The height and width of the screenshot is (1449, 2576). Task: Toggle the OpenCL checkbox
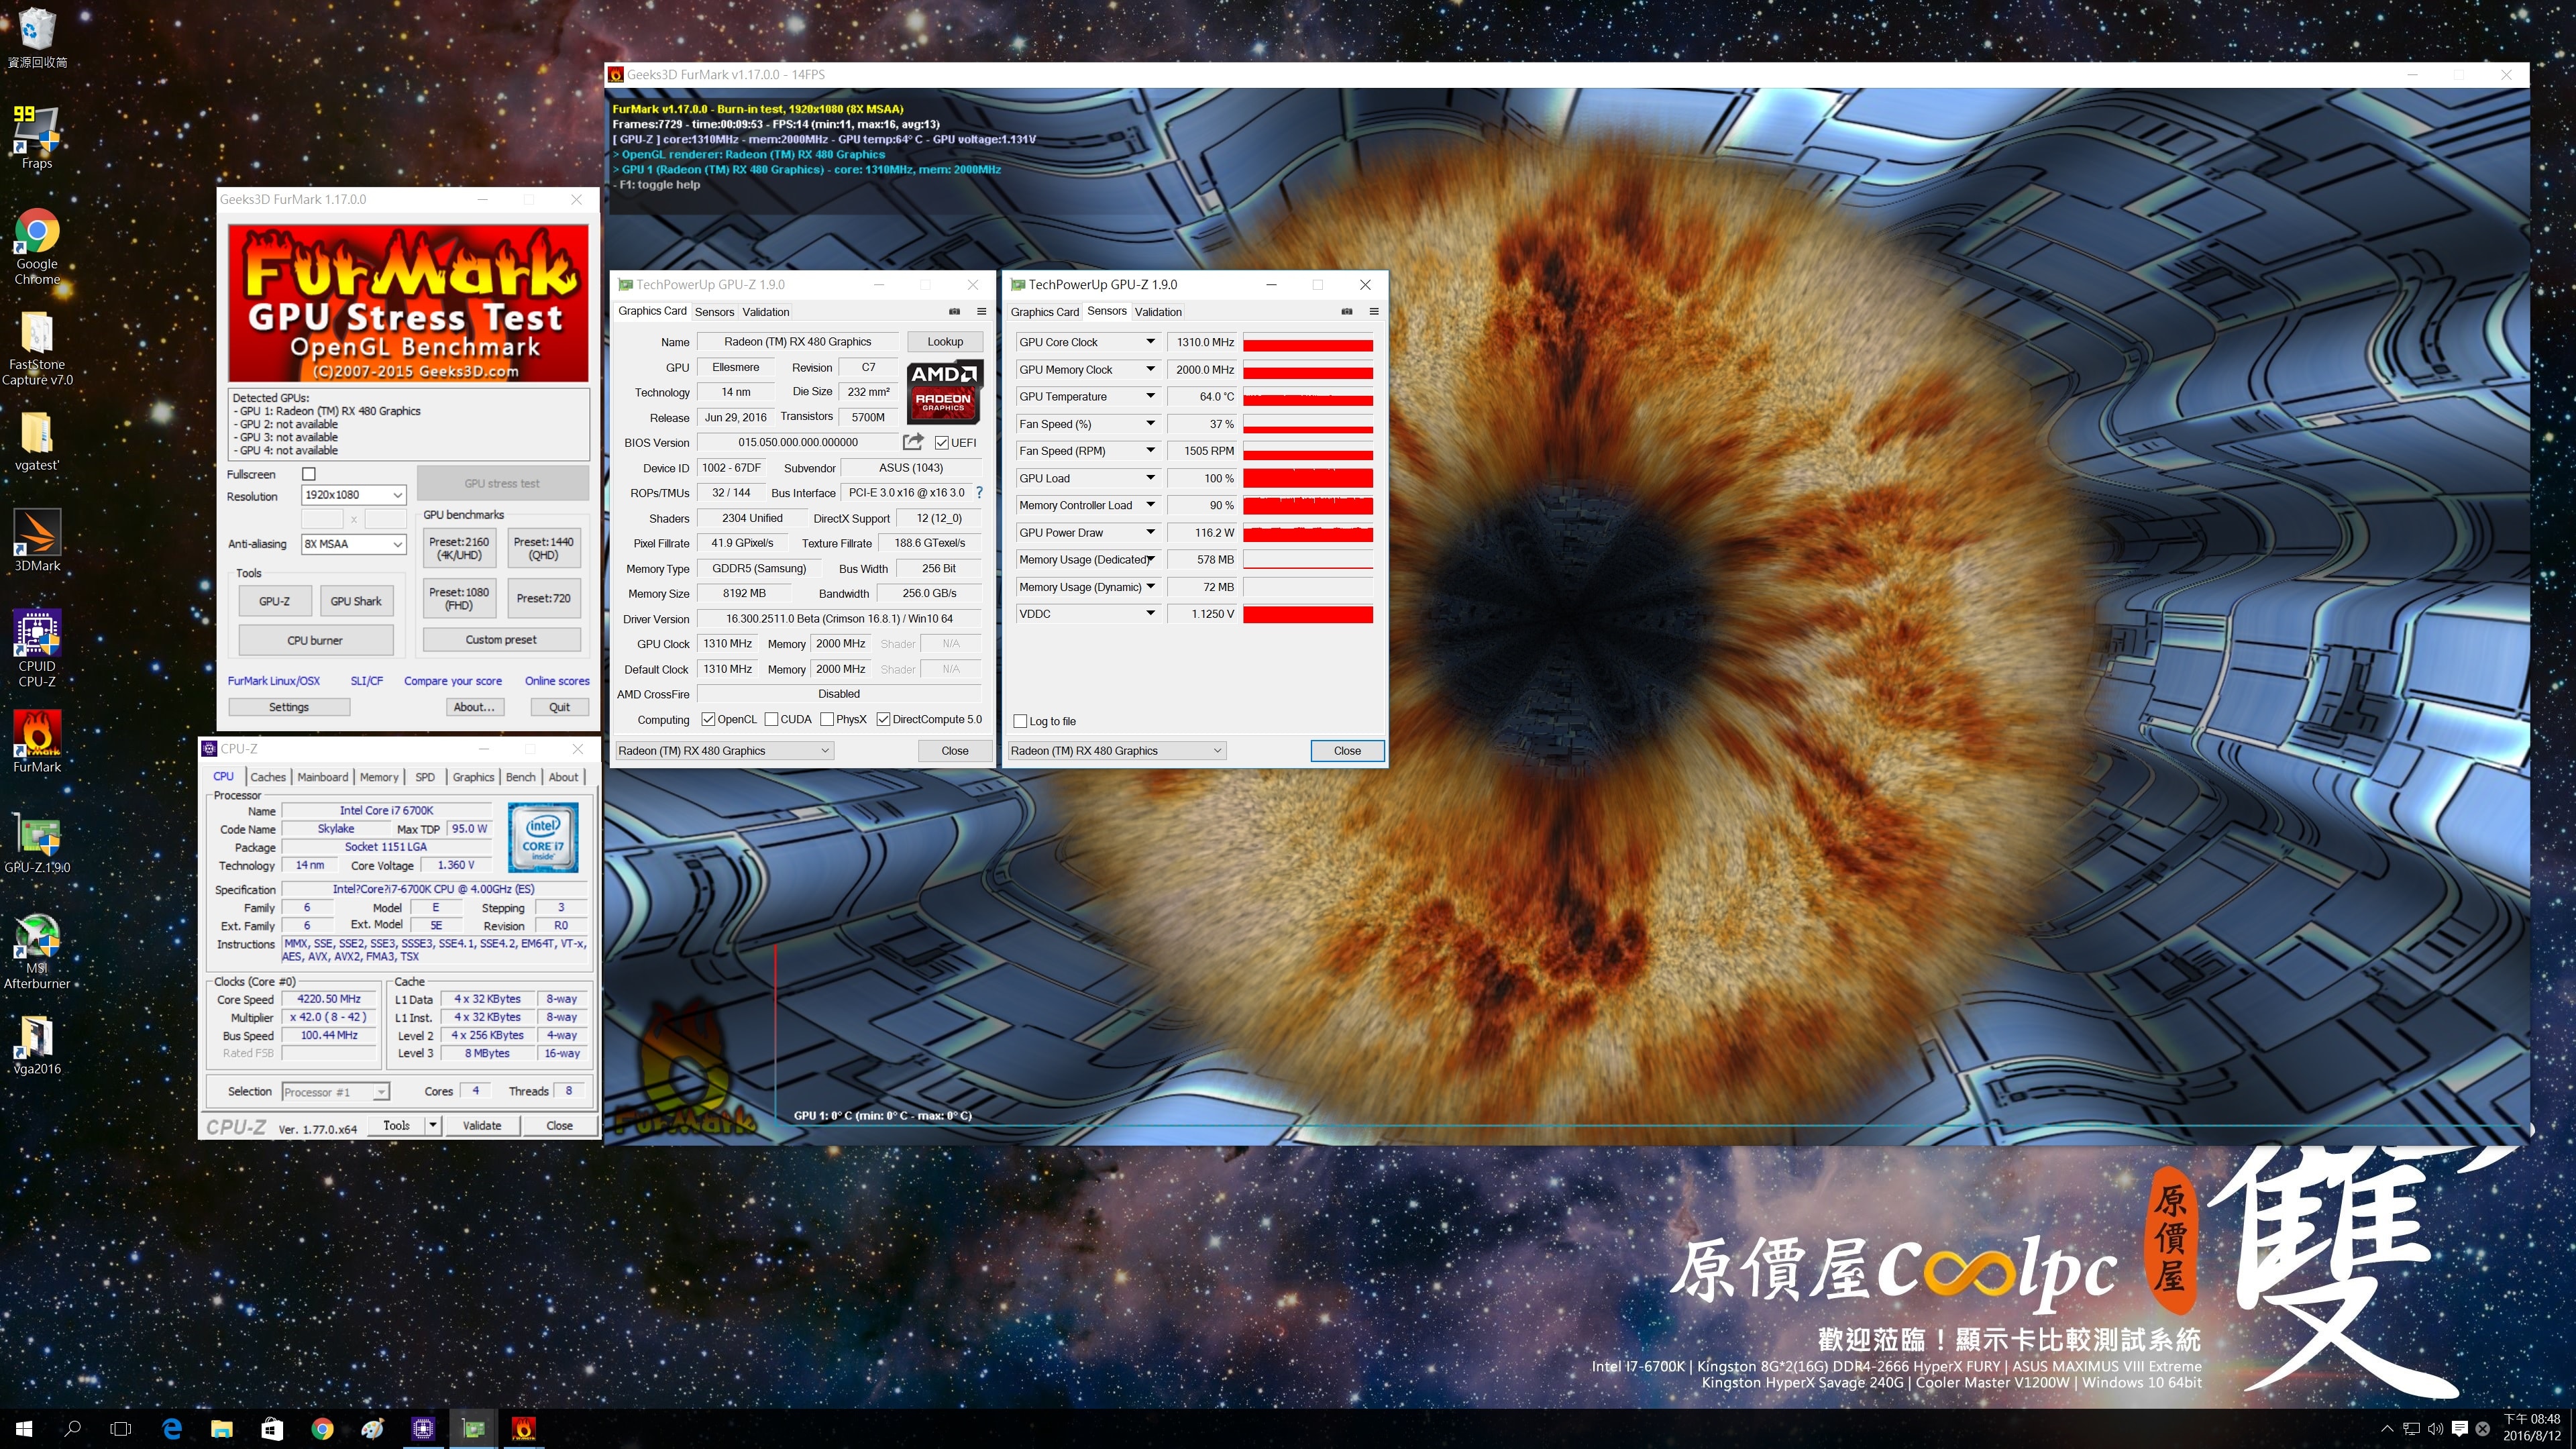[x=708, y=719]
